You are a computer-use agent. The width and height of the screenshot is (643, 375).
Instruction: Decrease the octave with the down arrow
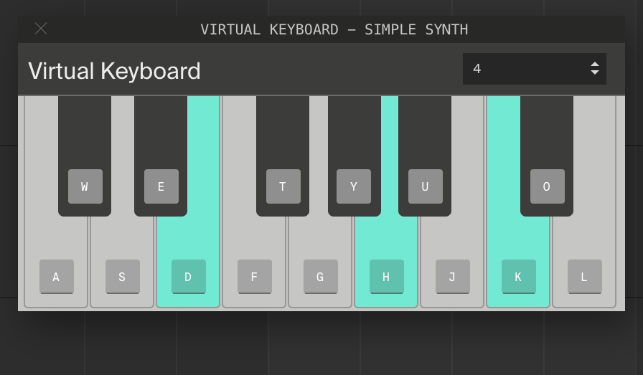point(595,72)
